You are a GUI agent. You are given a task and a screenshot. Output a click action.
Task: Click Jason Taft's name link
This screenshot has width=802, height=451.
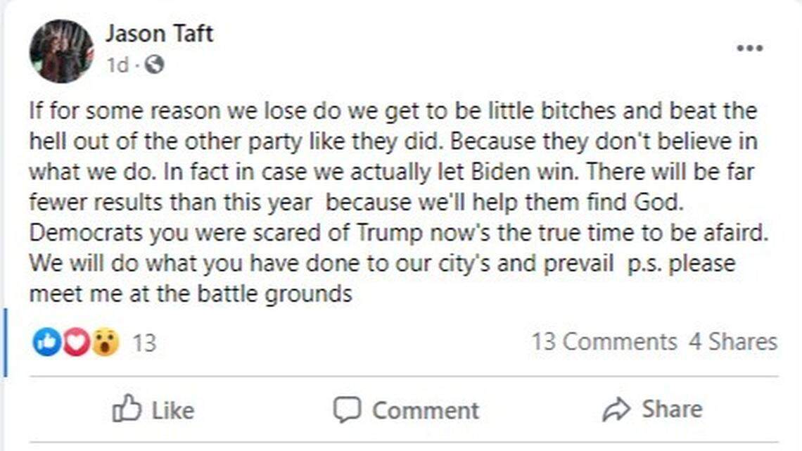coord(160,34)
